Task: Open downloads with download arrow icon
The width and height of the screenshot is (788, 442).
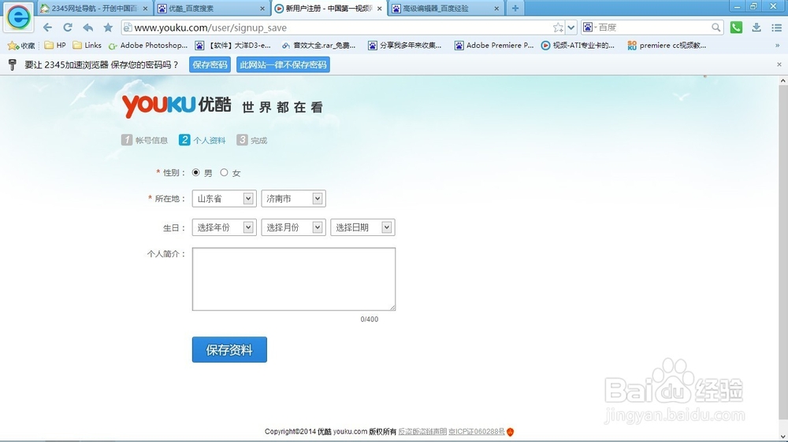Action: click(x=756, y=28)
